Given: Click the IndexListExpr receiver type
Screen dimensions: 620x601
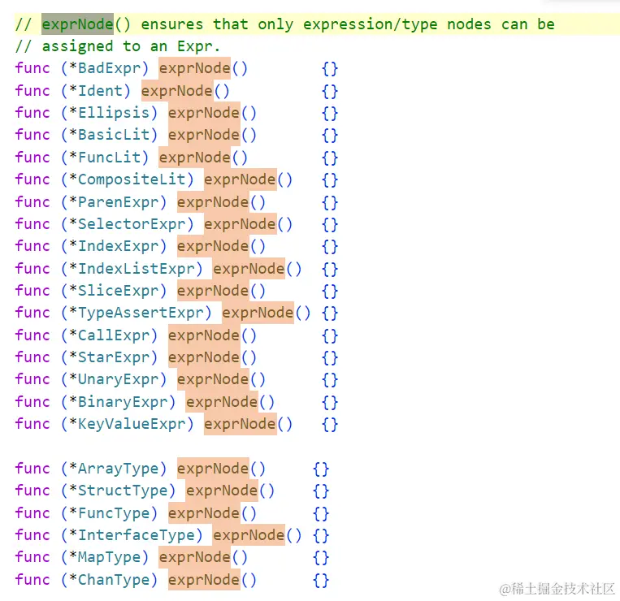Looking at the screenshot, I should (136, 269).
